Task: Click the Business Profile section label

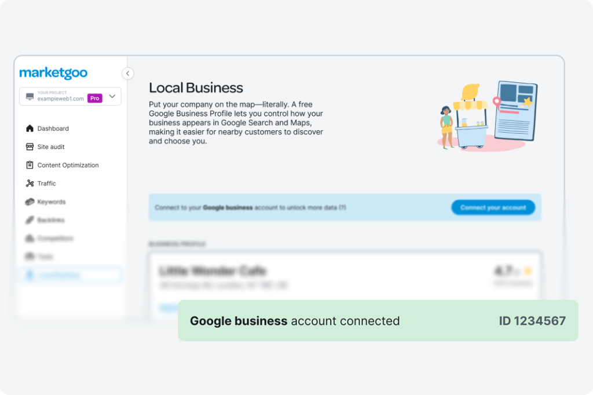Action: point(177,244)
